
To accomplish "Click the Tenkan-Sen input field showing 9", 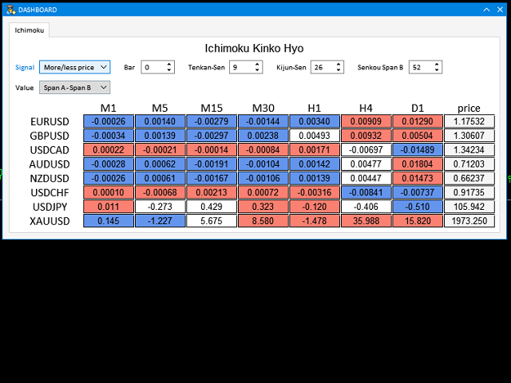I will click(240, 68).
